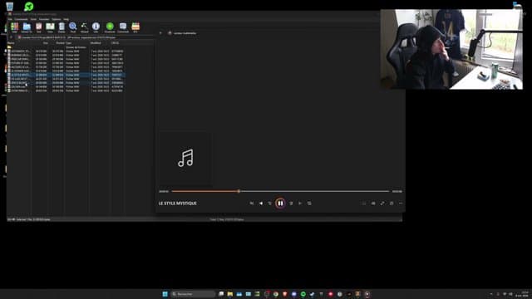Screen dimensions: 532x299
Task: Click the Info toolbar icon
Action: pyautogui.click(x=96, y=27)
